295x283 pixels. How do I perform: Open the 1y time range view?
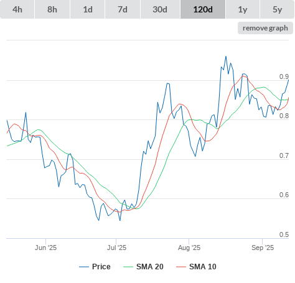pos(243,9)
